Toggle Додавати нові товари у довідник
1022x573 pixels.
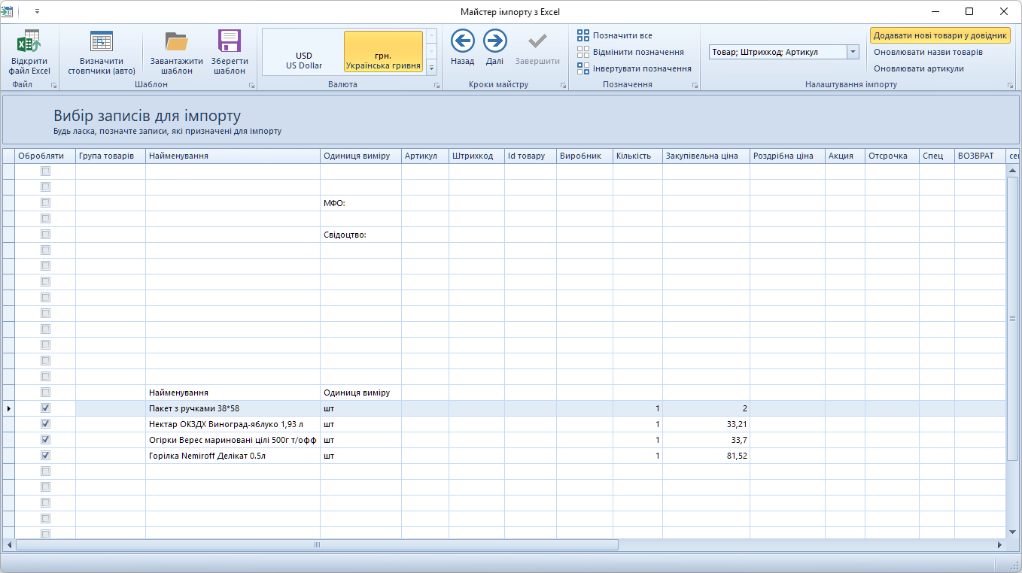point(940,35)
